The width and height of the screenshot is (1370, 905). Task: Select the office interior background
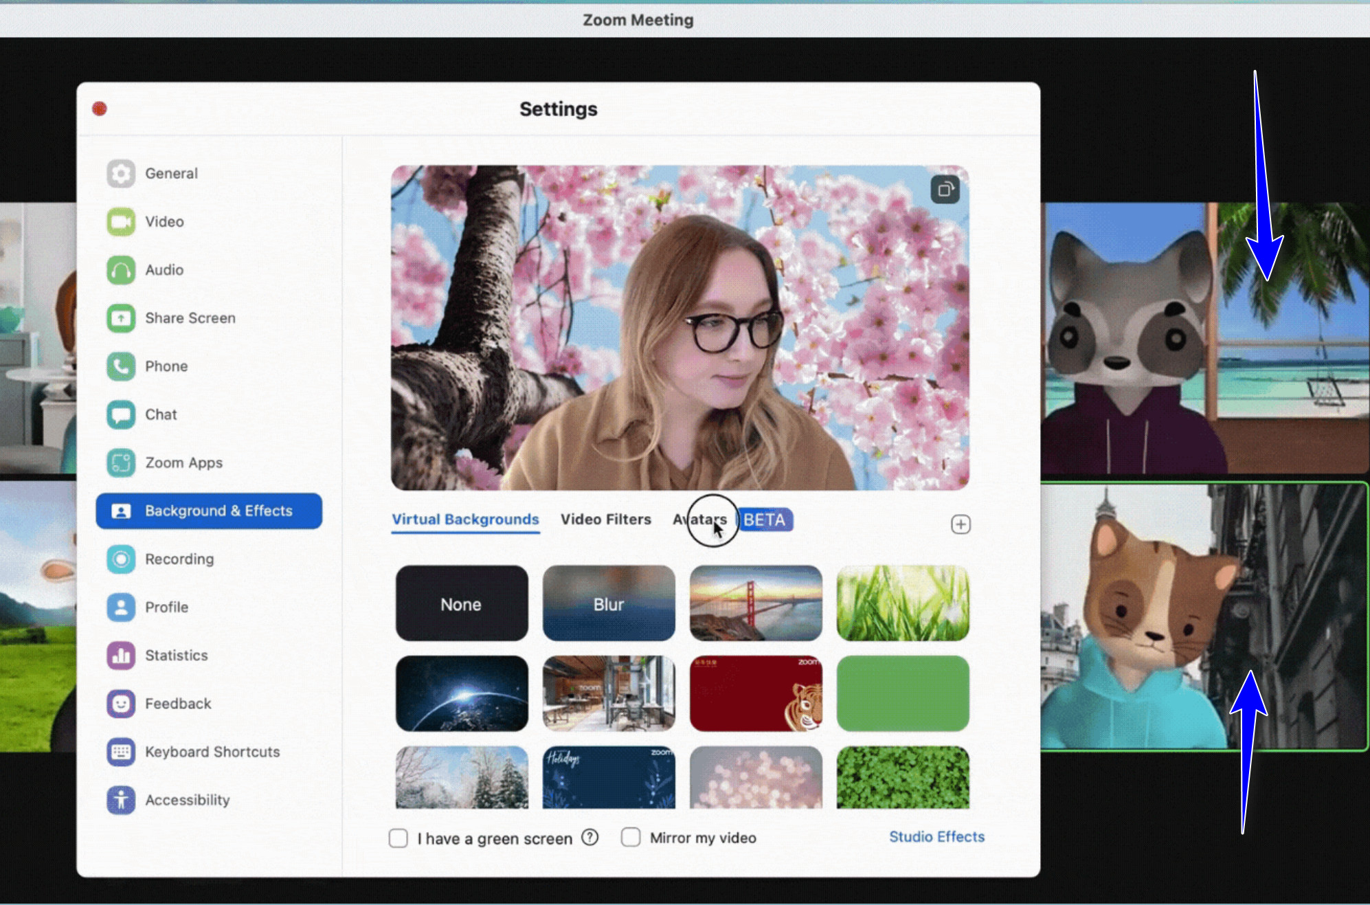(609, 693)
